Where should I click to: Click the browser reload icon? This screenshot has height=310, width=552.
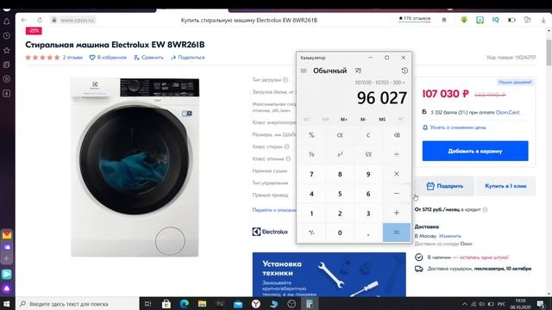click(40, 20)
